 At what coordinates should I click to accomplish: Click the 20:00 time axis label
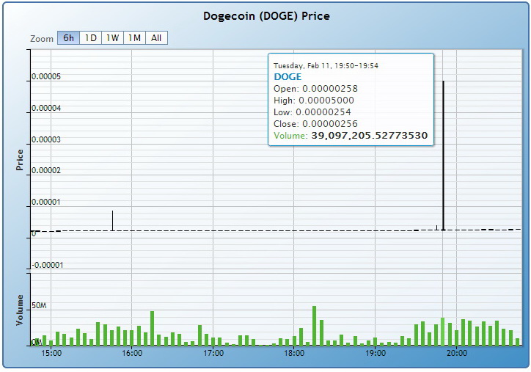[456, 353]
